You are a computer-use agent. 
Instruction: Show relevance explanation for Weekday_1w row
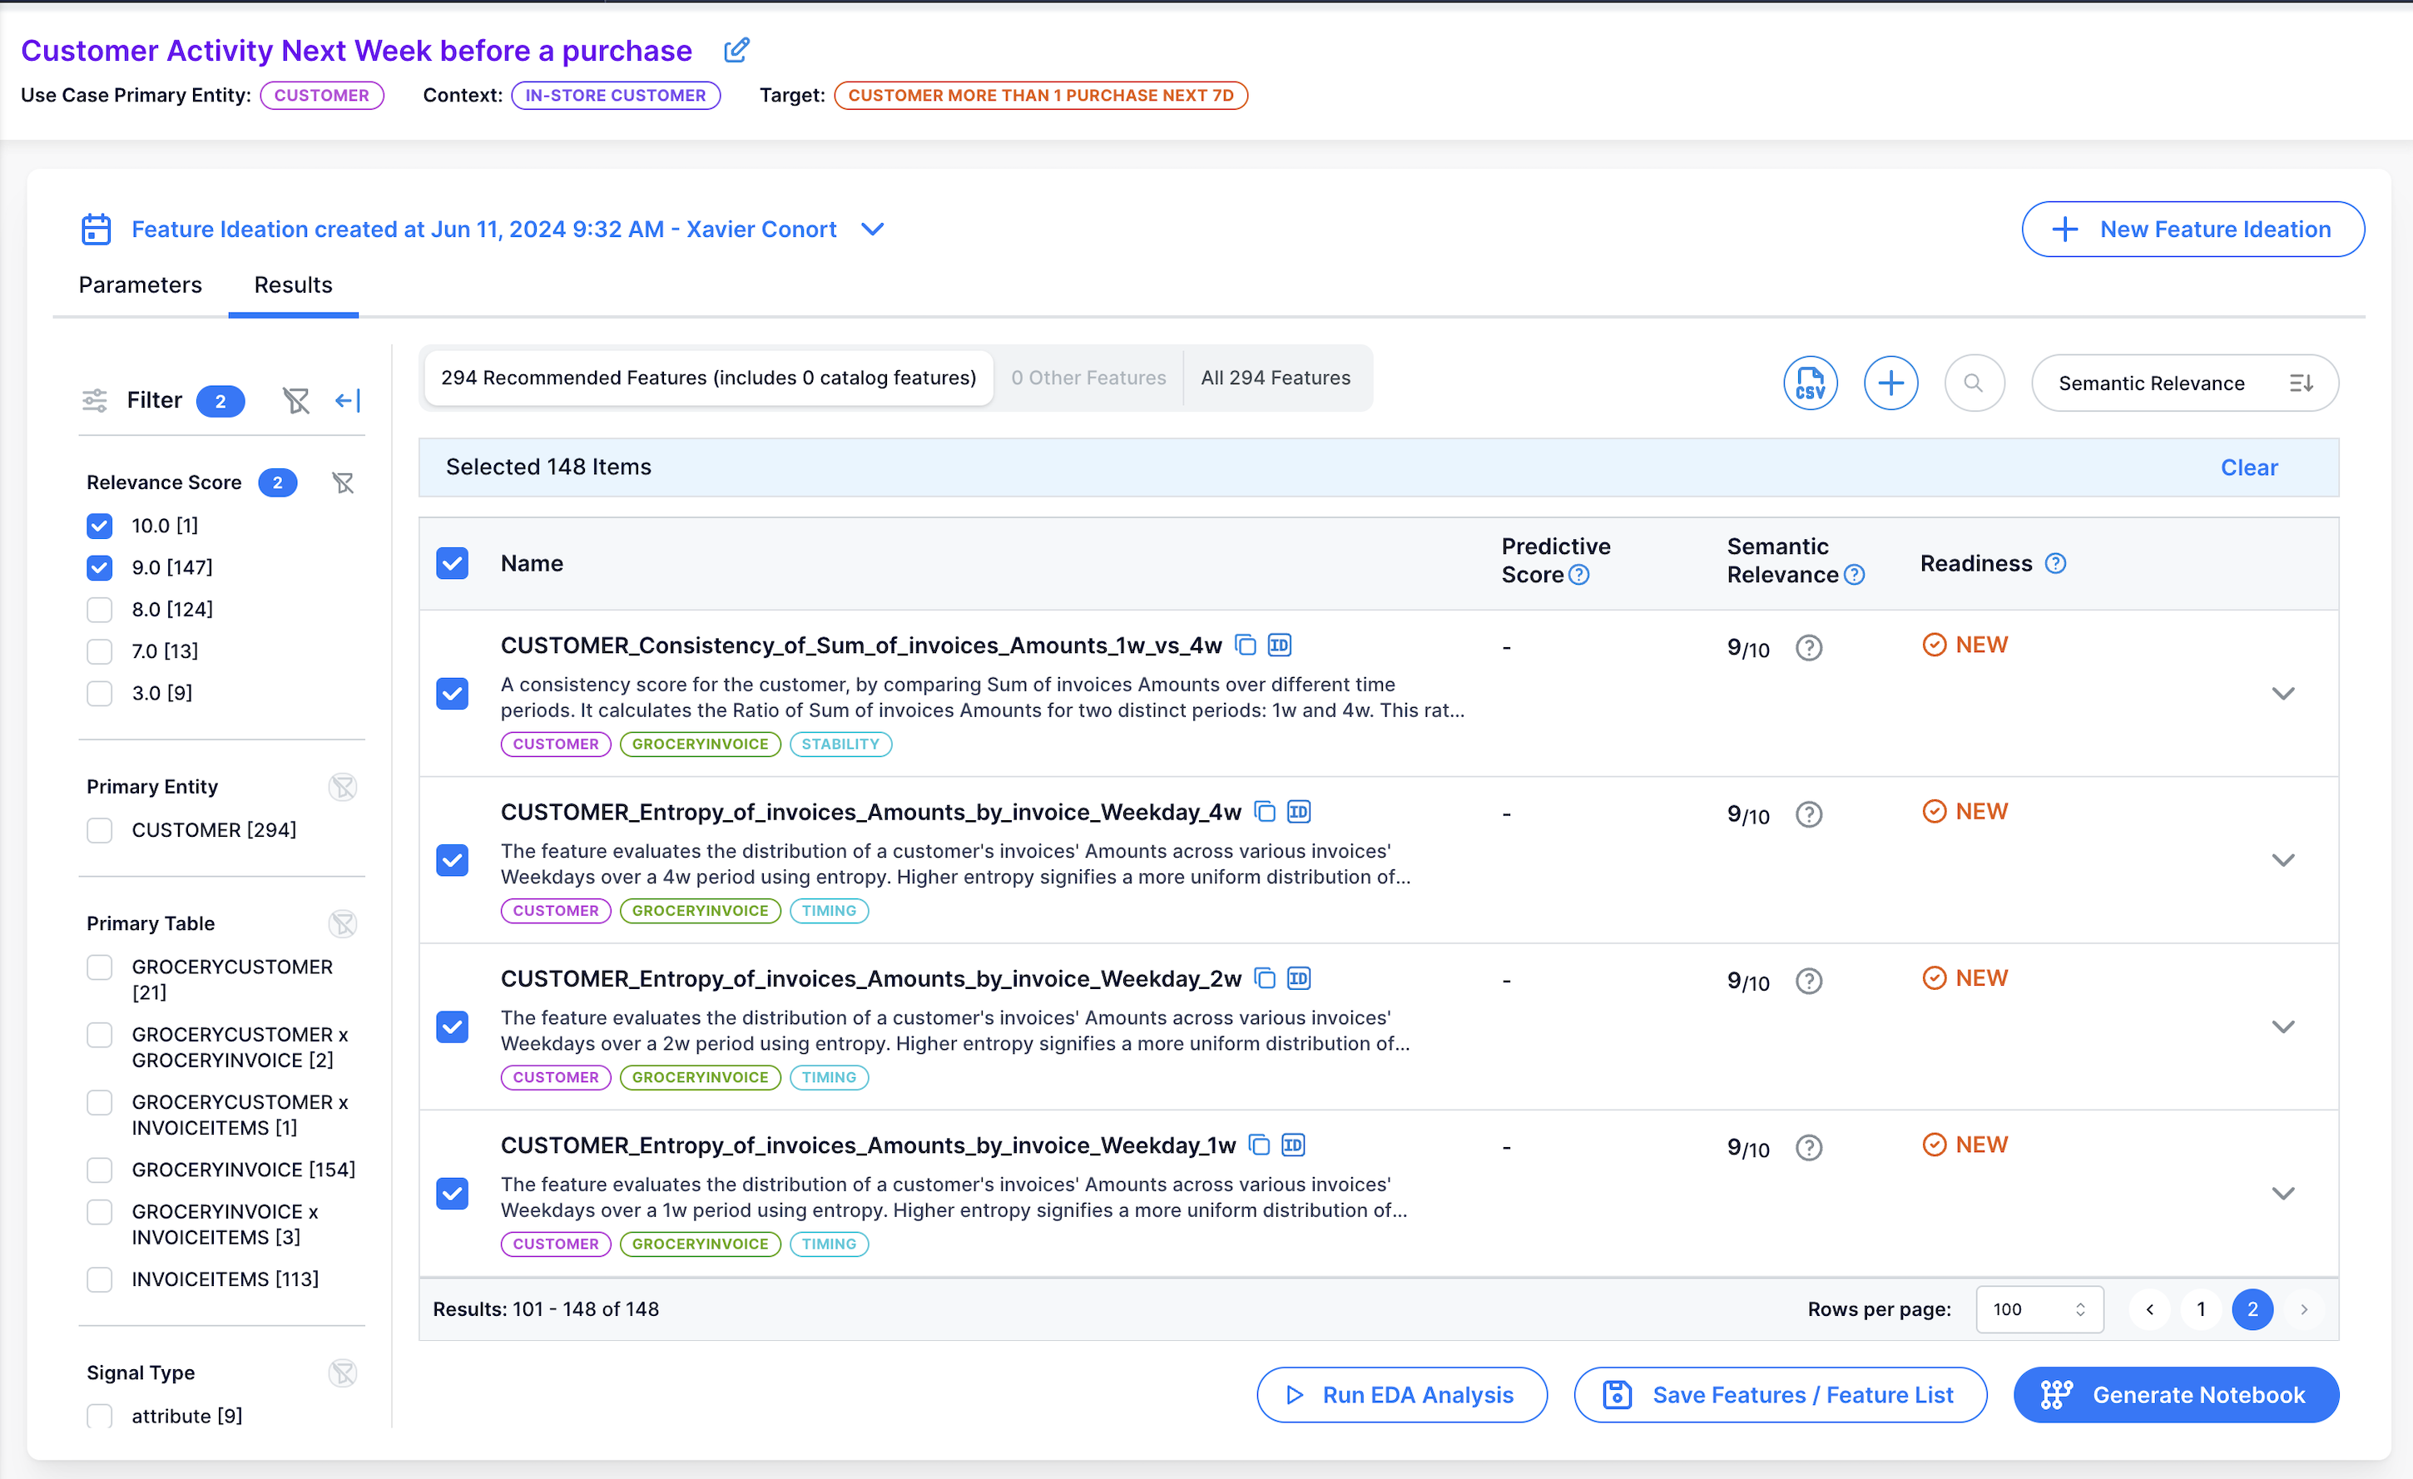tap(1809, 1147)
